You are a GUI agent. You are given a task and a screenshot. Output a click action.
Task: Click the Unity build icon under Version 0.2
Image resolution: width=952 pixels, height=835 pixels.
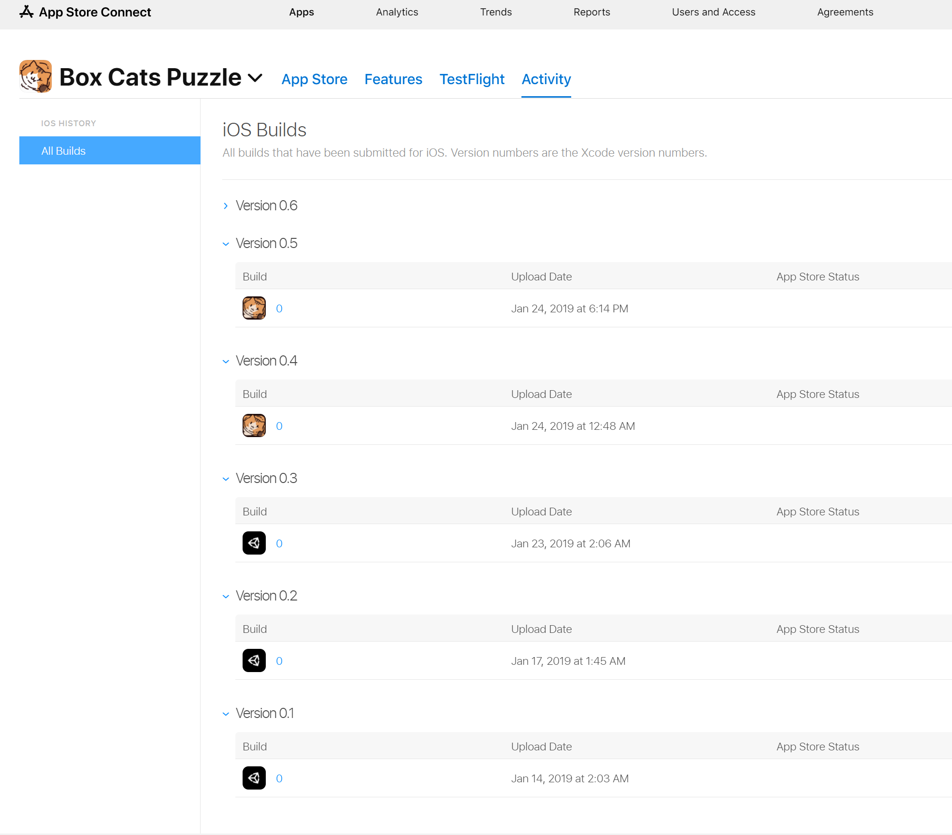coord(254,660)
